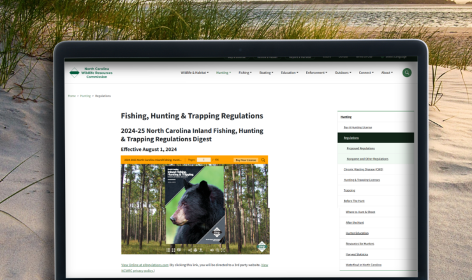
Task: Open the Trapping sidebar link
Action: 349,190
